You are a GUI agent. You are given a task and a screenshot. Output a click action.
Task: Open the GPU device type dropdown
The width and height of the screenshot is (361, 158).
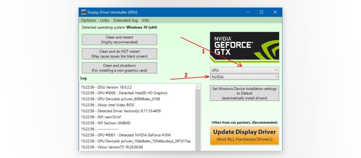(x=244, y=70)
